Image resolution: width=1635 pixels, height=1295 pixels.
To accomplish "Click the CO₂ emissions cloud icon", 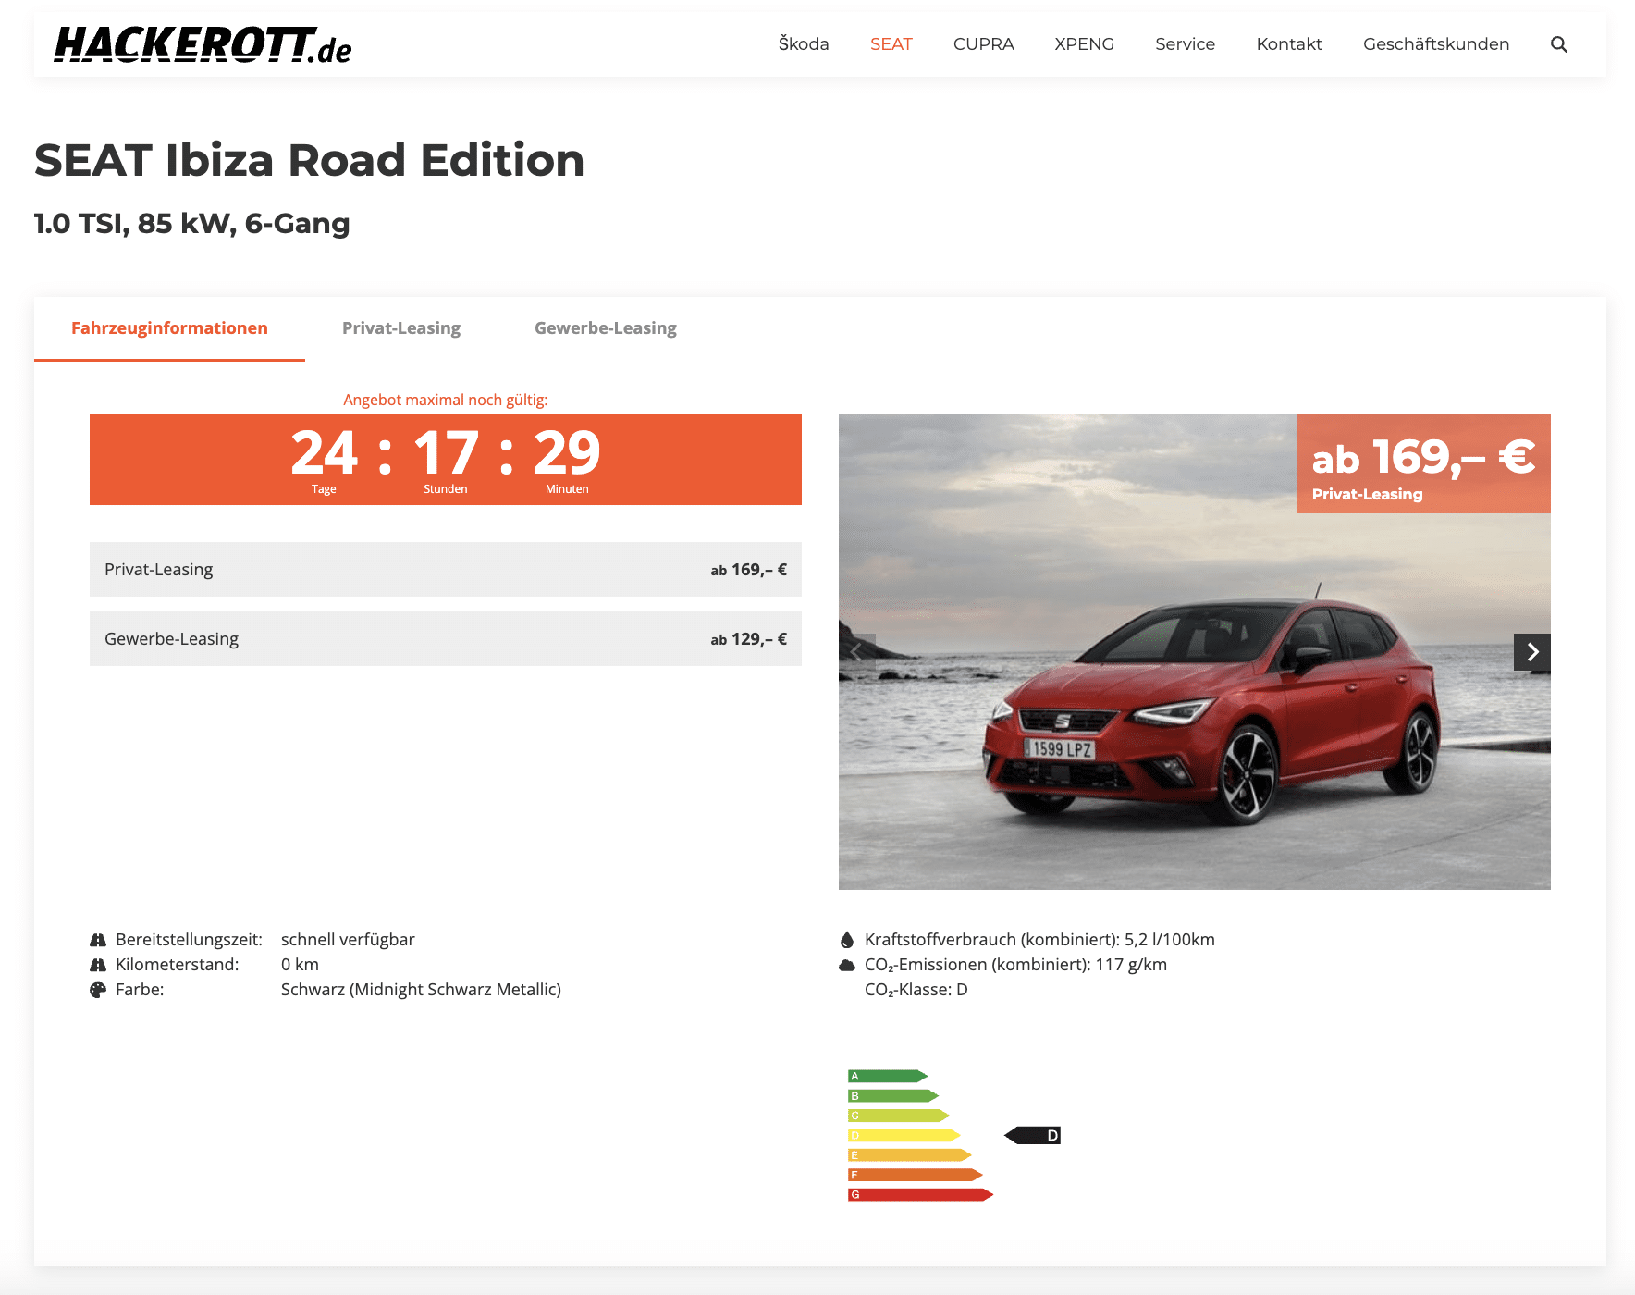I will [847, 965].
